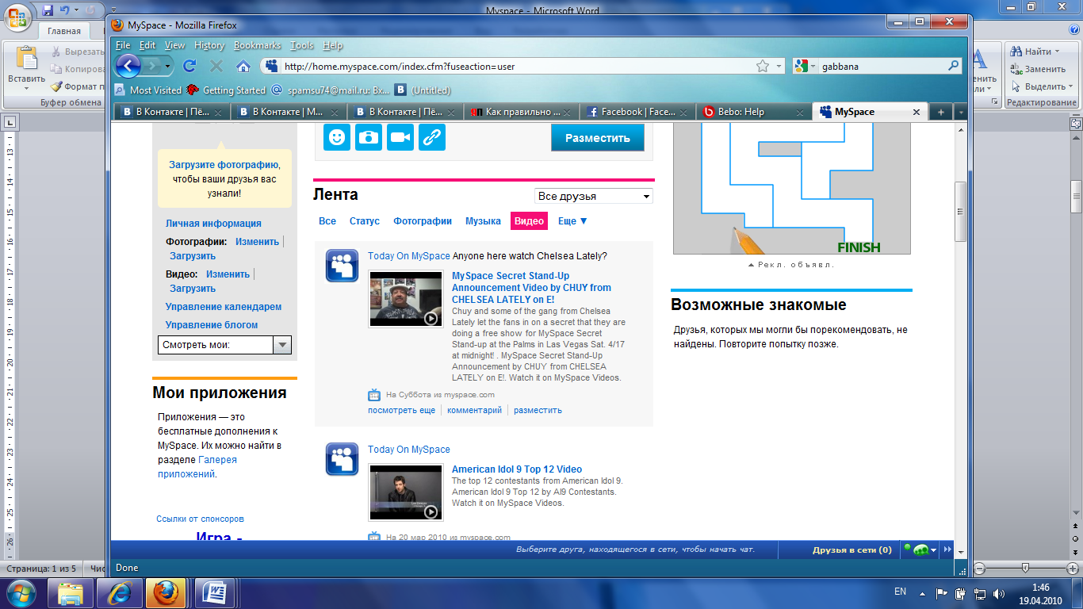Open Firefox Tools menu
This screenshot has width=1083, height=609.
pyautogui.click(x=301, y=45)
